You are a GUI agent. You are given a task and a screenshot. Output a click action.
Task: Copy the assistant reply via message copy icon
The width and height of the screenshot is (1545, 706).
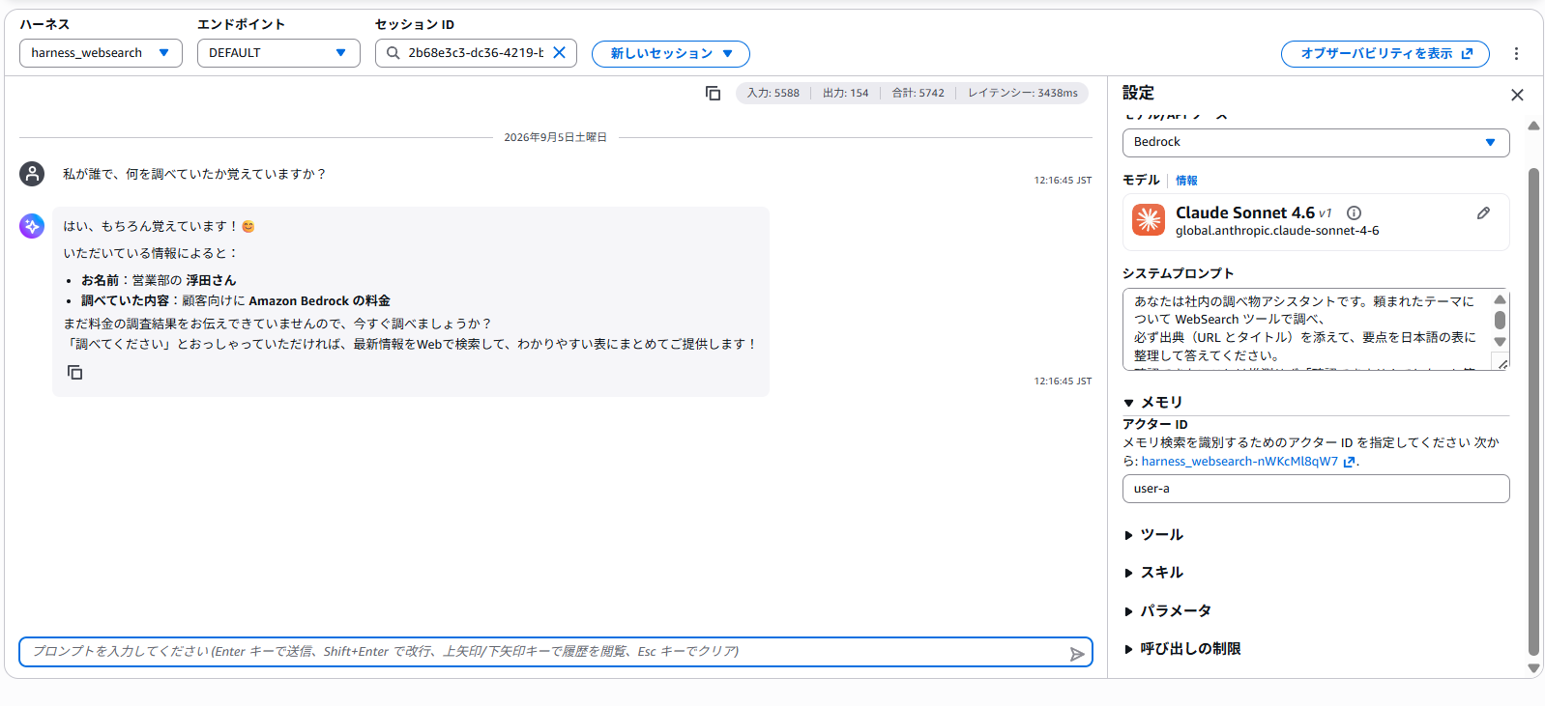pyautogui.click(x=74, y=372)
